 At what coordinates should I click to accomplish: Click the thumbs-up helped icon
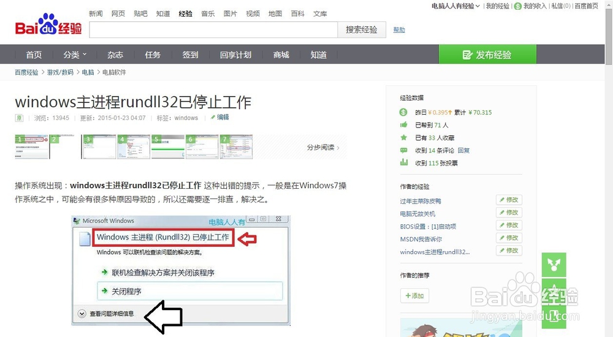click(403, 125)
